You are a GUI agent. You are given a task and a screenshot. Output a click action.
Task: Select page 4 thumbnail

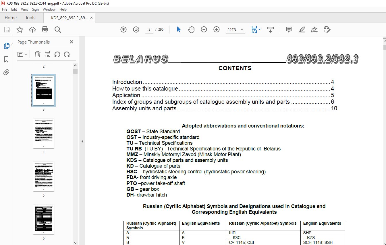(44, 134)
